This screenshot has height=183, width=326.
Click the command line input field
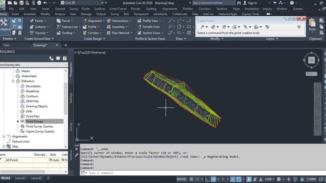pos(203,173)
